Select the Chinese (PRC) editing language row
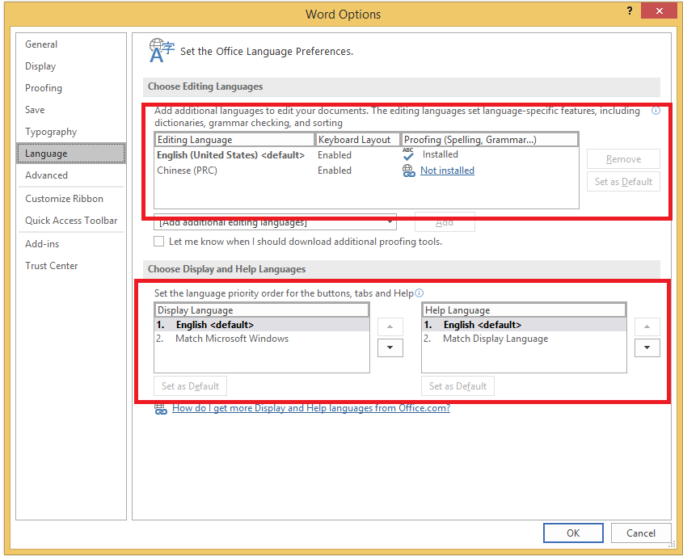This screenshot has width=683, height=556. pyautogui.click(x=366, y=171)
